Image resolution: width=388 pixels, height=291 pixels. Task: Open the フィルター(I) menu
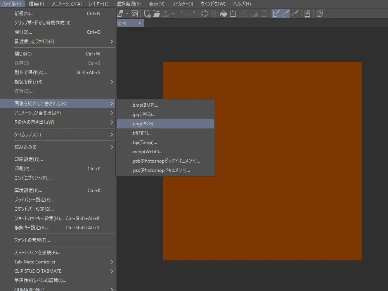pyautogui.click(x=182, y=4)
